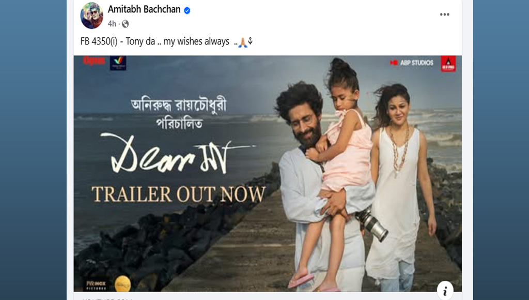Click the public globe privacy icon

(x=125, y=24)
